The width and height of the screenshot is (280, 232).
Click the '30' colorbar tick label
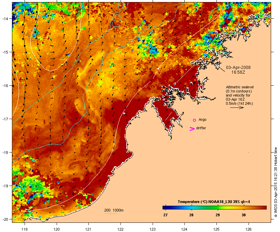[x=243, y=215]
